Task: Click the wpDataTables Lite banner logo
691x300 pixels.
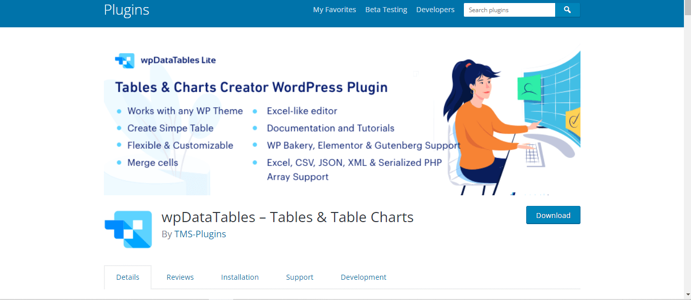Action: [x=165, y=60]
